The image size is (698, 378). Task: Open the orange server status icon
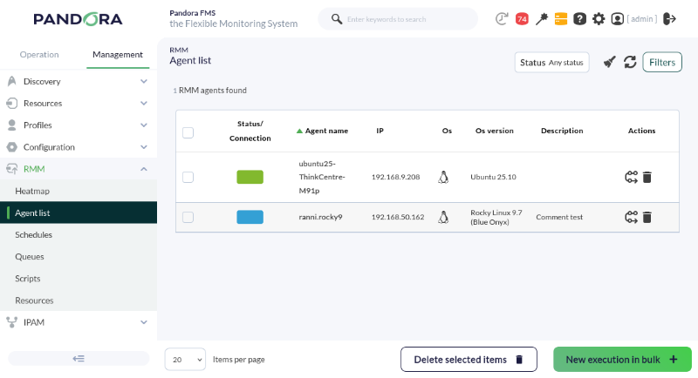(x=561, y=18)
